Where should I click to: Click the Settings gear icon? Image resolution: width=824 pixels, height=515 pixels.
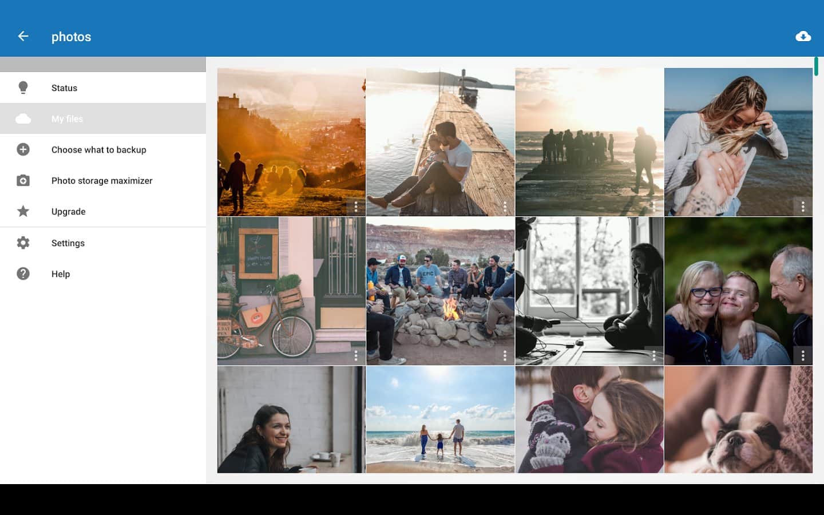pyautogui.click(x=23, y=243)
